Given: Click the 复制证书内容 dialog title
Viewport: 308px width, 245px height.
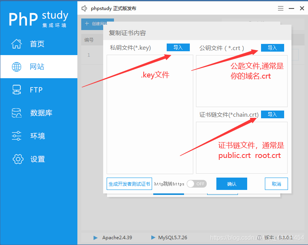Looking at the screenshot, I should [127, 33].
